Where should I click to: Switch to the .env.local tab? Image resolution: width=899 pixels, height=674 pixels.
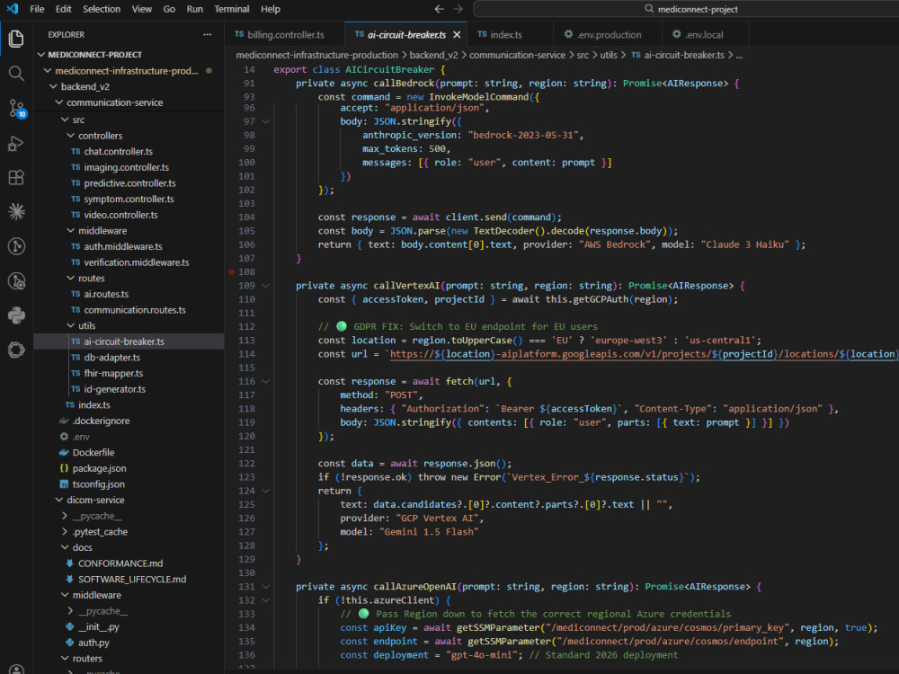[x=704, y=34]
